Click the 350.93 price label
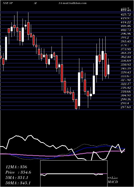This screenshot has width=134, height=187. [126, 65]
